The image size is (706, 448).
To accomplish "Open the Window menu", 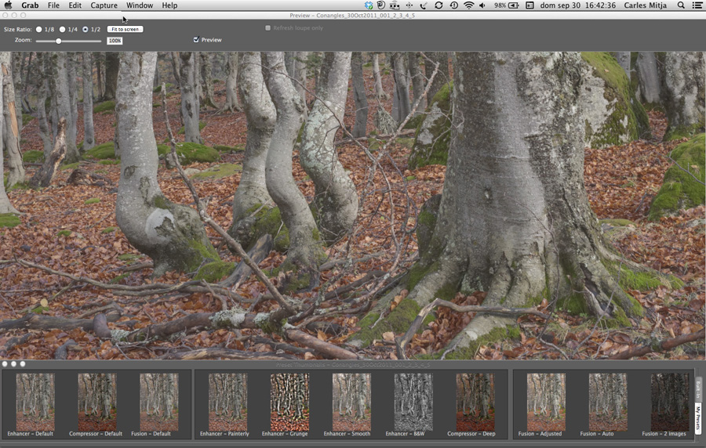I will point(140,5).
